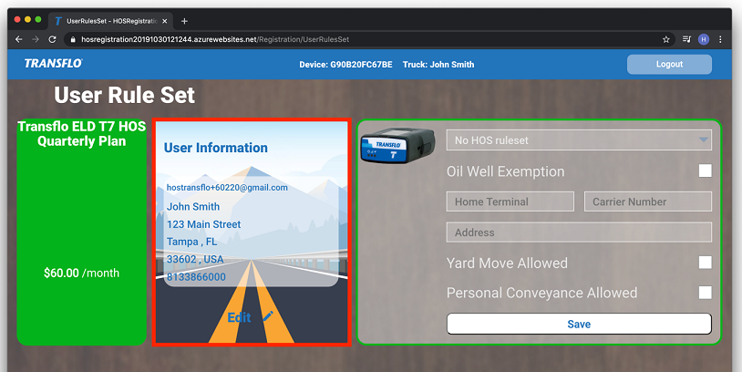Click the Logout button

point(669,64)
